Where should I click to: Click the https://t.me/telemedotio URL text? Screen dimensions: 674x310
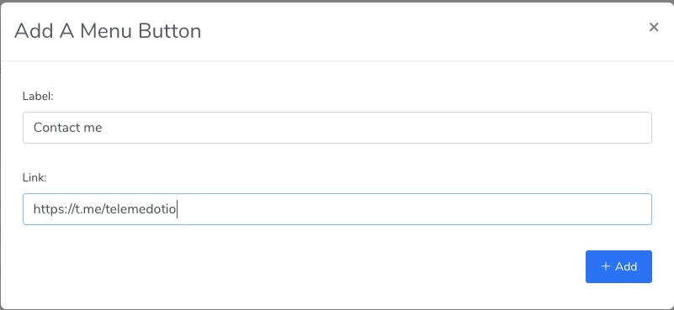tap(105, 209)
